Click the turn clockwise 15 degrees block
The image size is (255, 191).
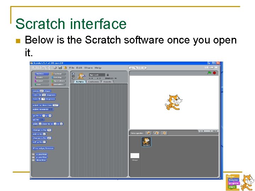click(44, 95)
